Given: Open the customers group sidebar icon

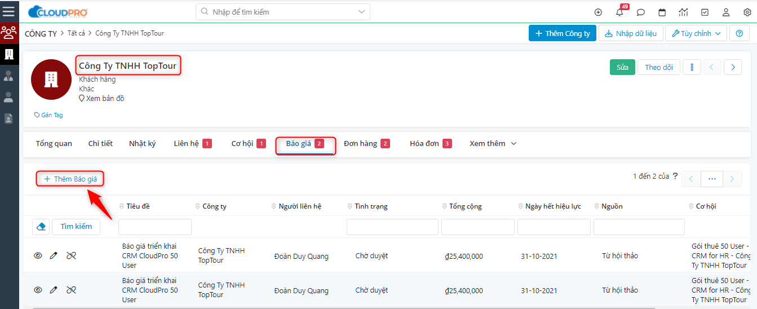Looking at the screenshot, I should pos(8,33).
